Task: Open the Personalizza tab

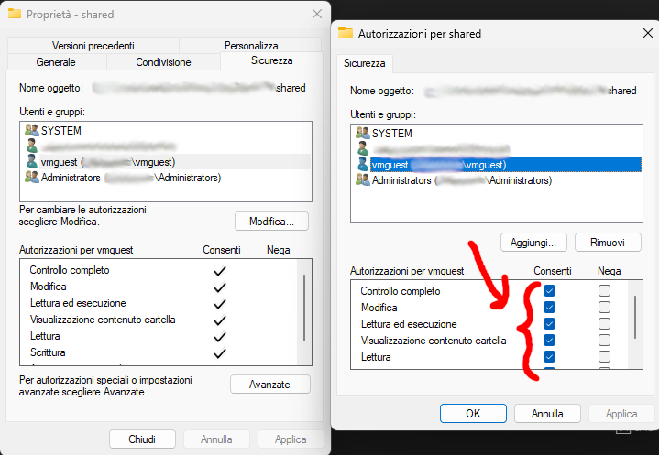Action: coord(250,46)
